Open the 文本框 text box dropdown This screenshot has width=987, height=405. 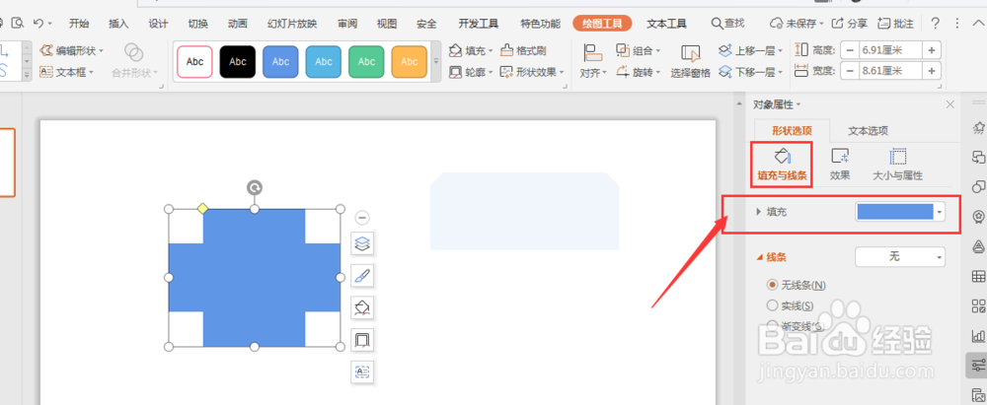point(66,72)
